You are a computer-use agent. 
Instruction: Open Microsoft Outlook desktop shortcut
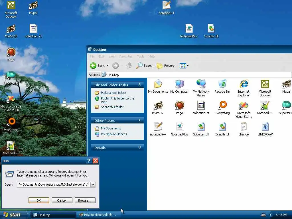tap(11, 9)
